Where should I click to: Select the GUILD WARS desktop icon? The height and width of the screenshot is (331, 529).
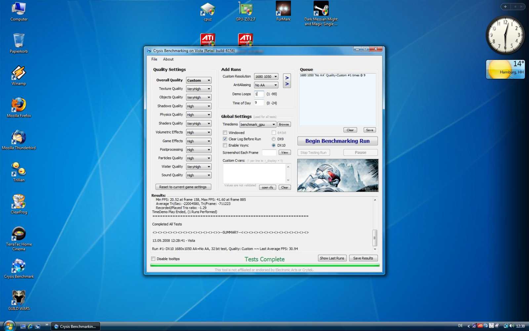19,300
